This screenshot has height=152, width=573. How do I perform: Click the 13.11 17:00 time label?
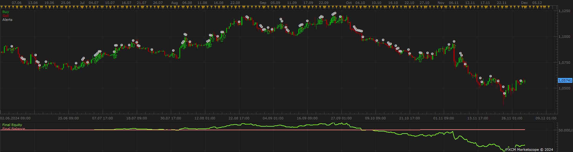478,118
